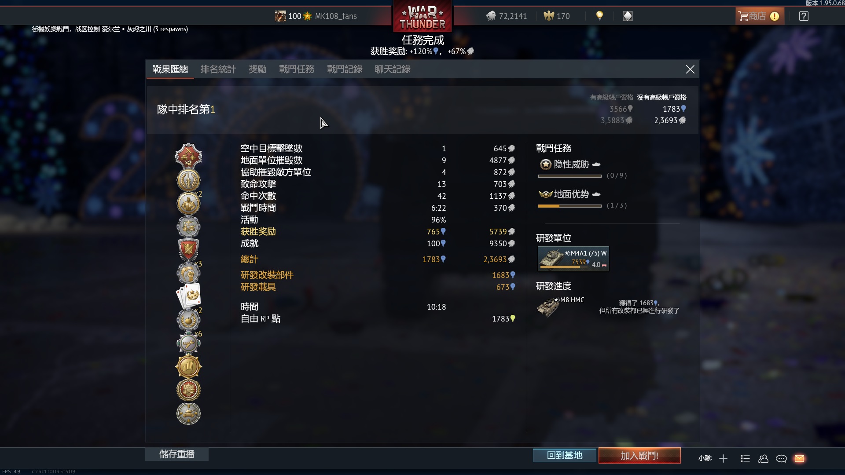Select the top red double-strike medal
Viewport: 845px width, 475px height.
pyautogui.click(x=188, y=156)
